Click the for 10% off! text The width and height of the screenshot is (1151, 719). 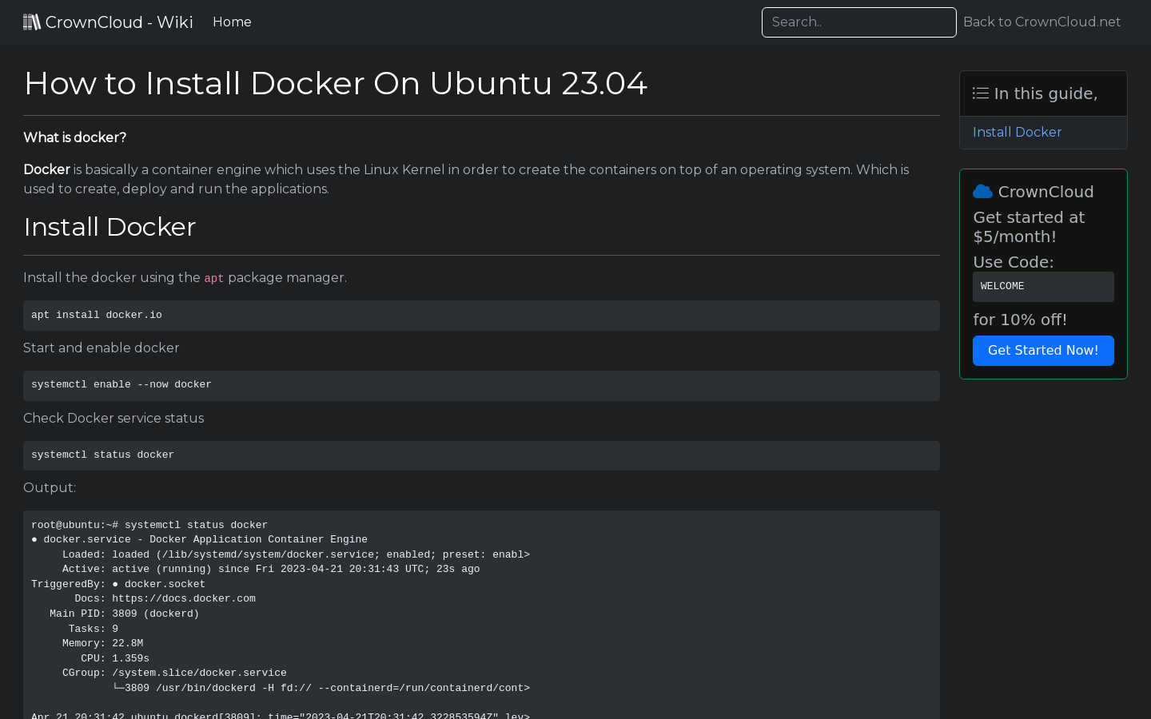1020,320
